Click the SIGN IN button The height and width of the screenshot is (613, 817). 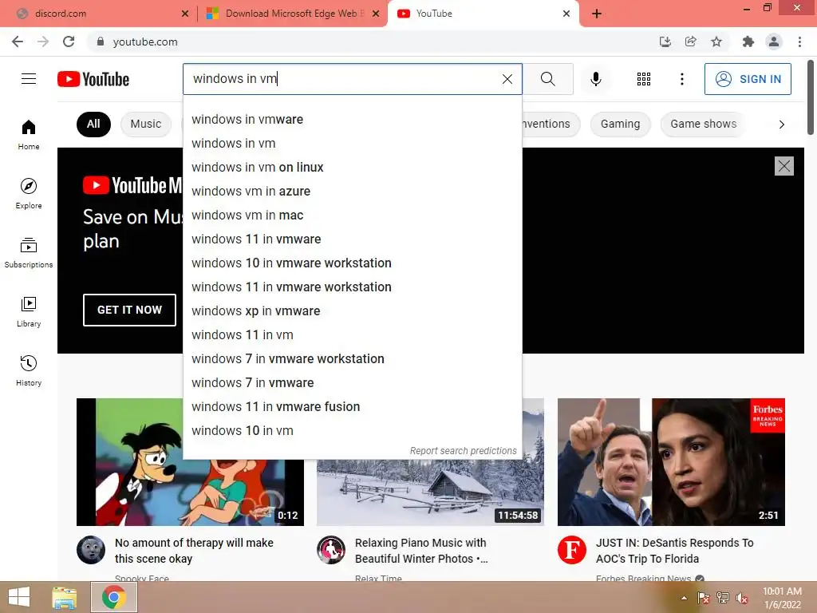[748, 79]
